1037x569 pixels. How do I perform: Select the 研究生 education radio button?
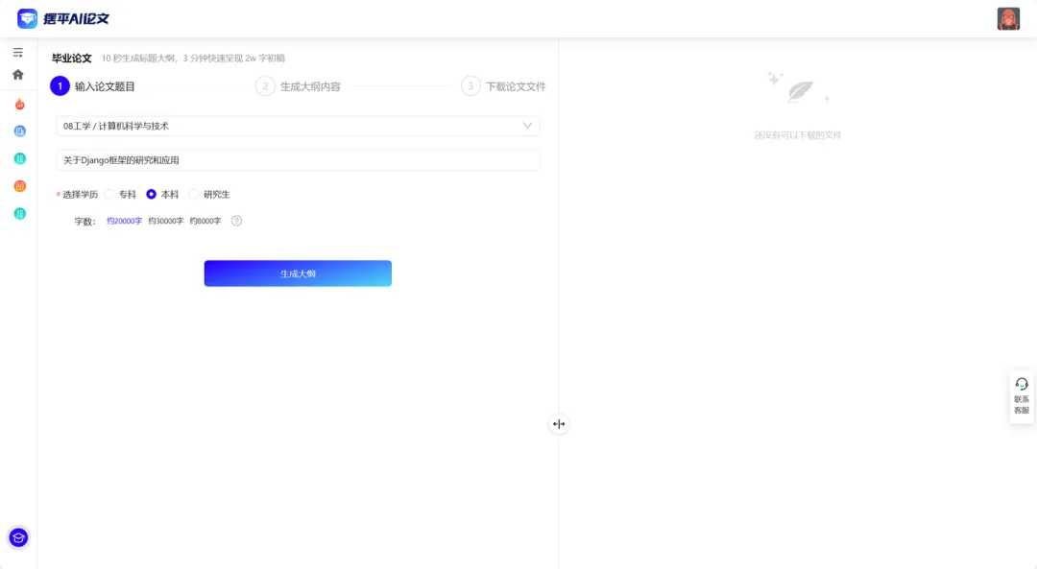click(193, 194)
